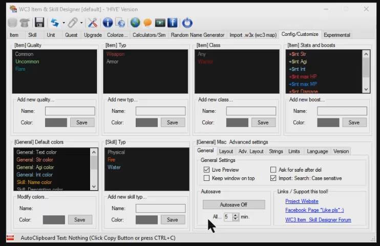Click the red icon in status bar
The height and width of the screenshot is (246, 380).
pos(10,238)
